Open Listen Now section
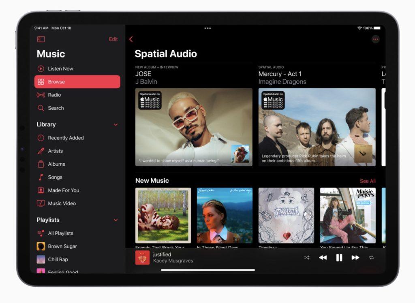This screenshot has height=303, width=415. pyautogui.click(x=77, y=68)
